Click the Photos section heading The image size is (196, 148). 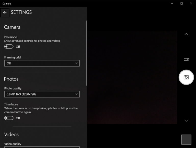11,79
